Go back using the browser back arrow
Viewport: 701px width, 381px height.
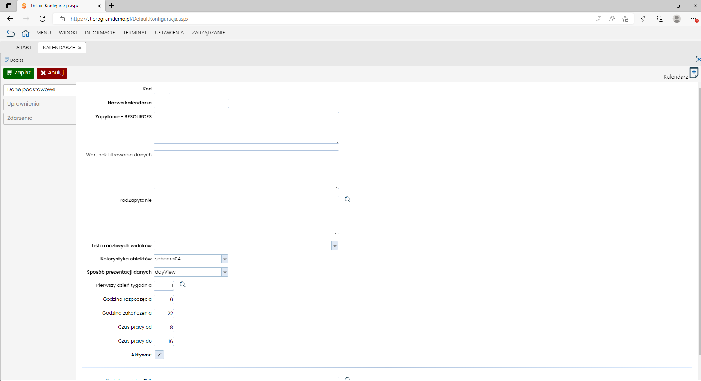[x=10, y=19]
